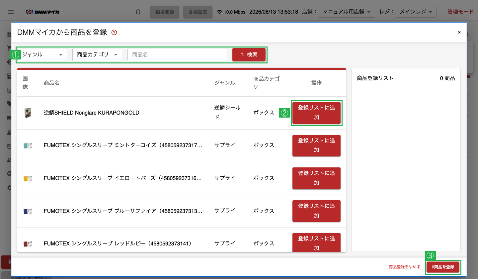The height and width of the screenshot is (279, 478).
Task: Select the FUMOTEX シングルスリーブ ブルーサファイア name
Action: click(x=123, y=211)
